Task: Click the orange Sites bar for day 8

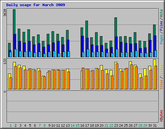Action: tap(44, 83)
